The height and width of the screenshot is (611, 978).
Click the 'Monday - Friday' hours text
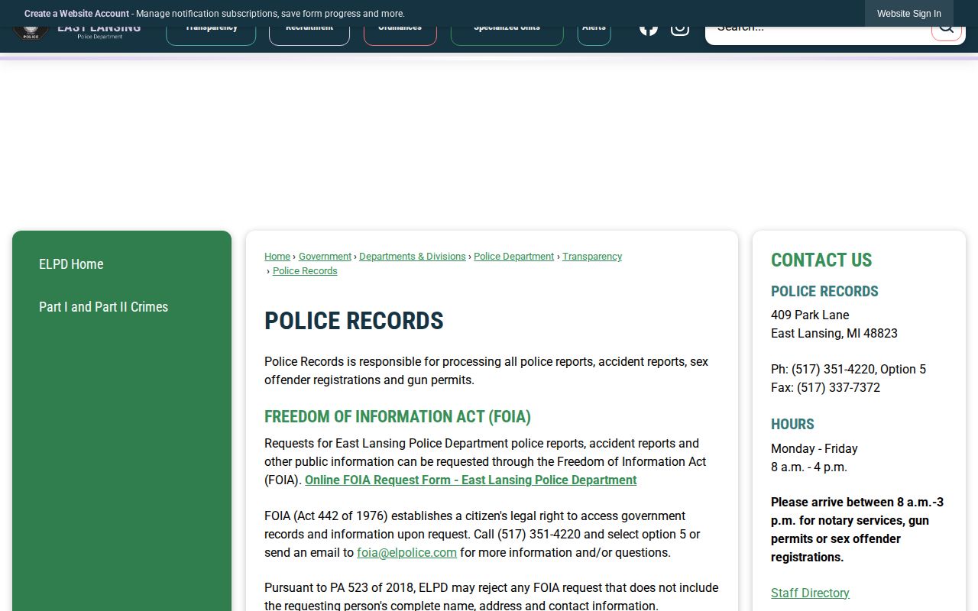(x=814, y=449)
